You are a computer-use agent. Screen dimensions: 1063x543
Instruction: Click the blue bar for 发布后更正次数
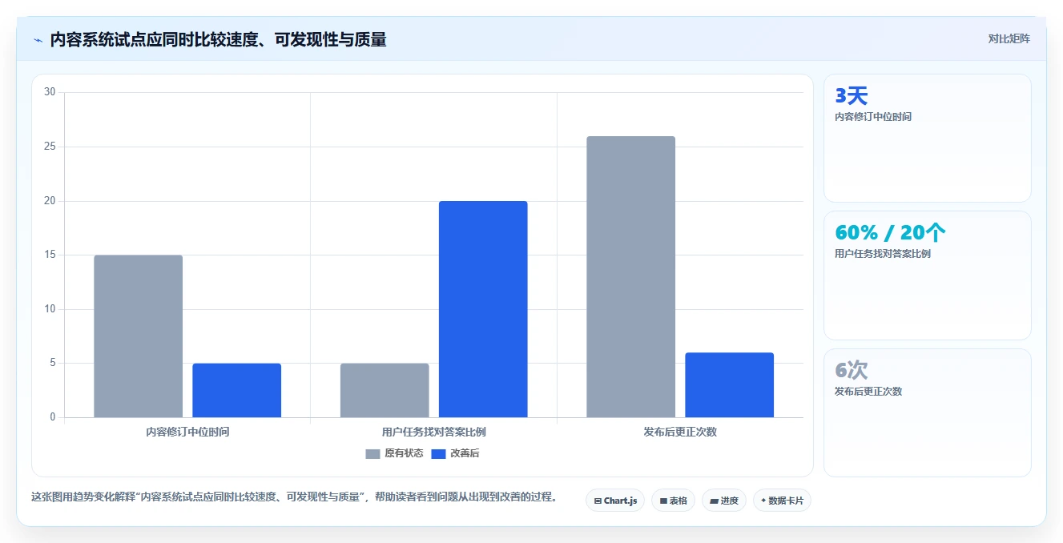pyautogui.click(x=729, y=384)
